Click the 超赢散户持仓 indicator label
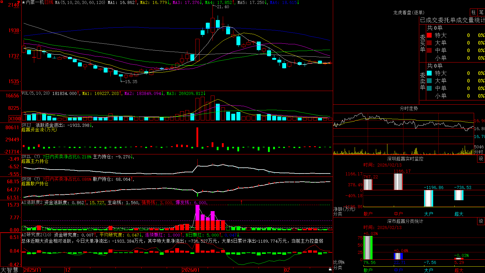The width and height of the screenshot is (485, 273). tap(35, 184)
